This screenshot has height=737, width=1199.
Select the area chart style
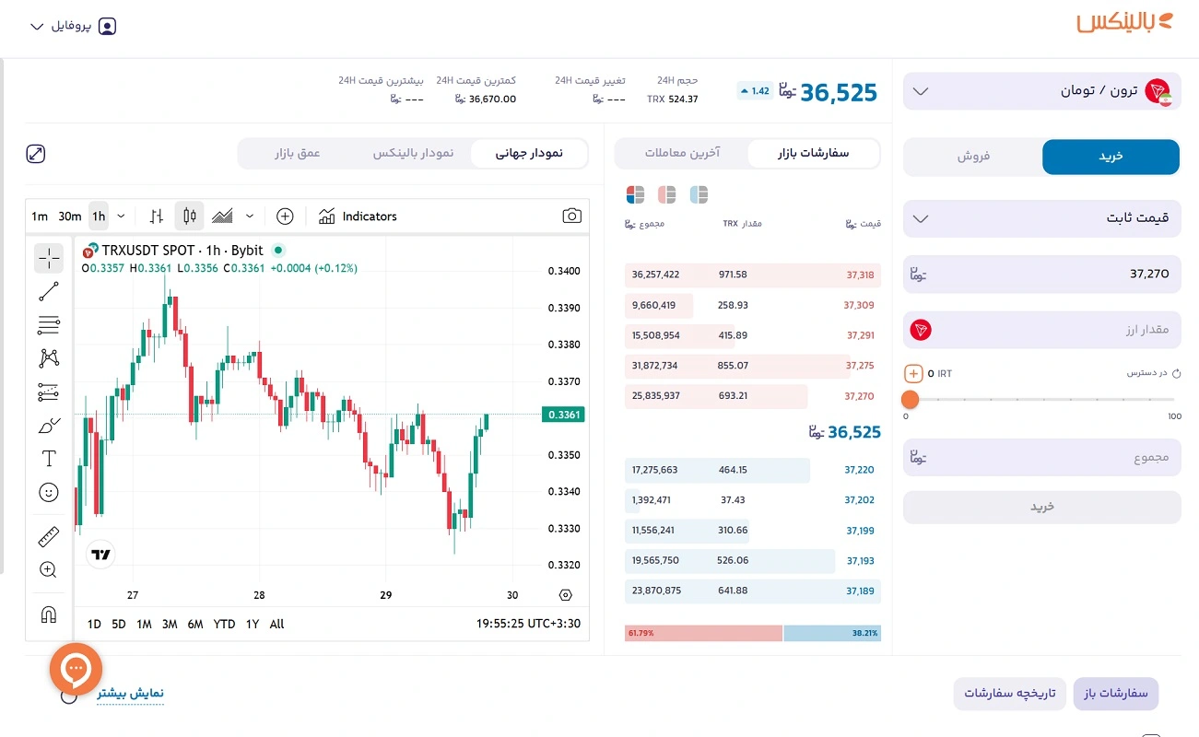pos(222,216)
